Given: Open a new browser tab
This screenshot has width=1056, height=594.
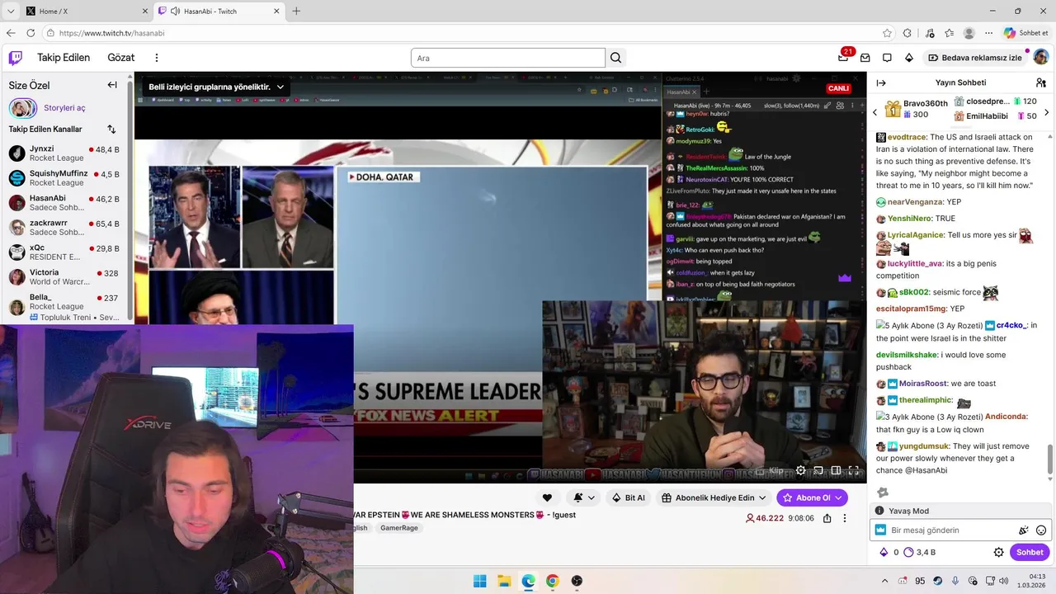Looking at the screenshot, I should pyautogui.click(x=296, y=11).
